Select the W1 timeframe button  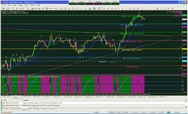(130, 8)
